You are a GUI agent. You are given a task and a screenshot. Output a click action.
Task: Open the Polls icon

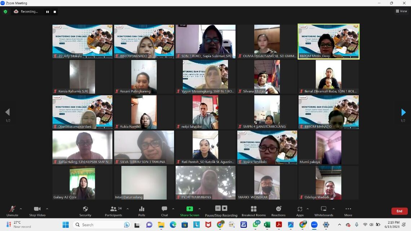click(142, 210)
